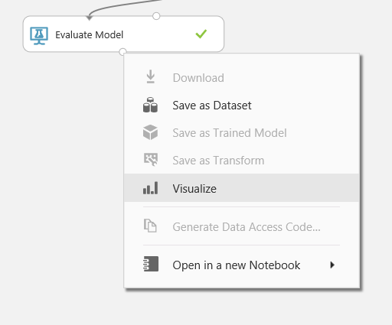Choose Download text in context menu

coord(198,78)
